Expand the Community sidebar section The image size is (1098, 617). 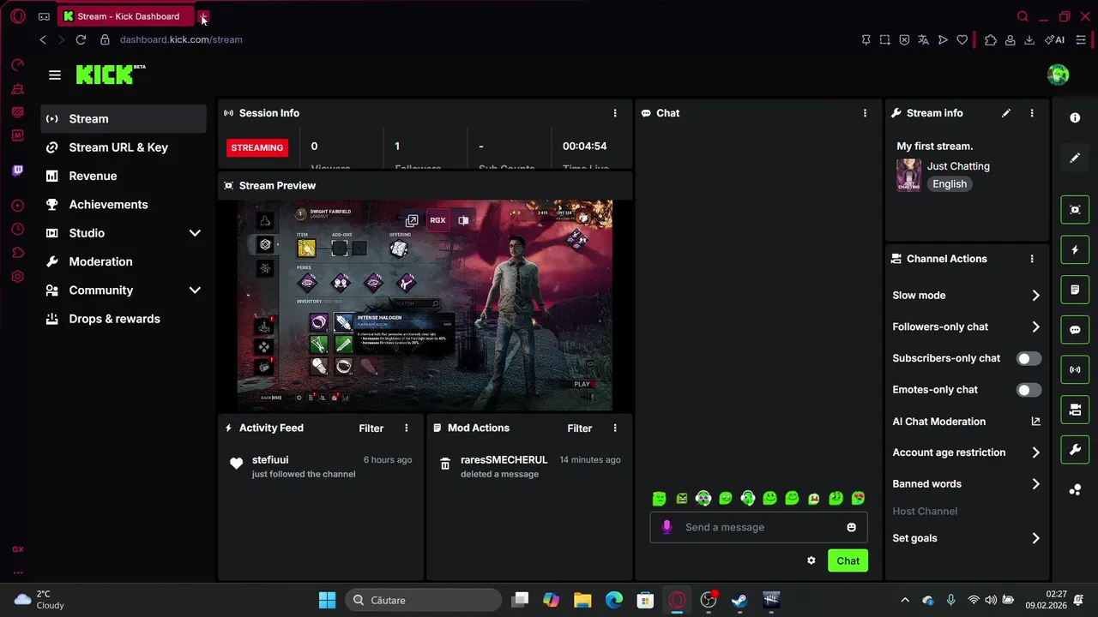(x=195, y=291)
